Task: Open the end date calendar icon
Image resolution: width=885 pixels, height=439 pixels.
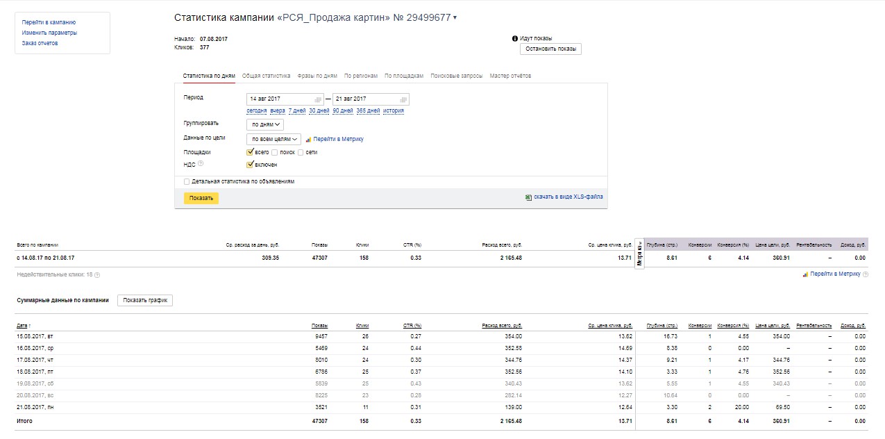Action: (403, 99)
